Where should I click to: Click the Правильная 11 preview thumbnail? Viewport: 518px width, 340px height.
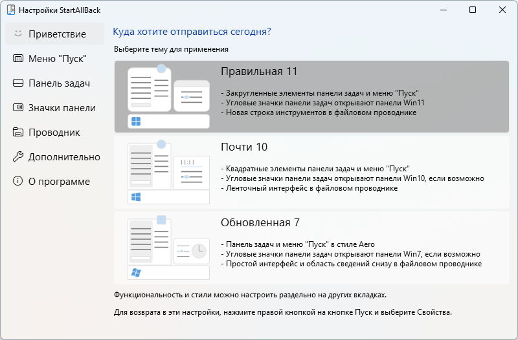point(168,96)
